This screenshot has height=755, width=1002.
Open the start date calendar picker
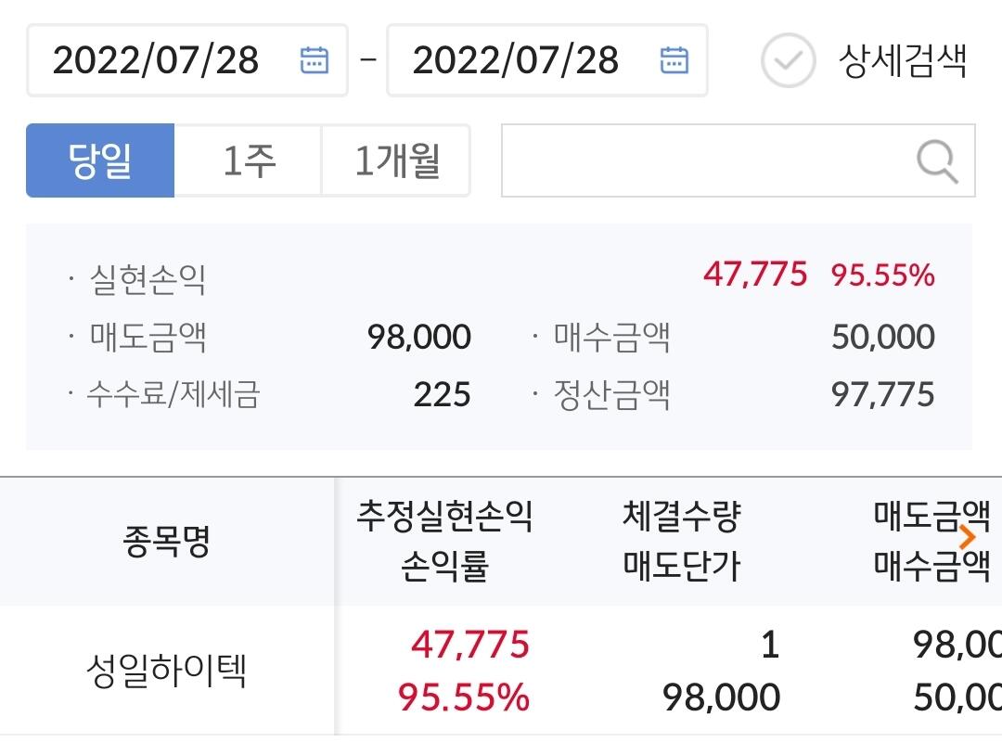click(x=315, y=60)
